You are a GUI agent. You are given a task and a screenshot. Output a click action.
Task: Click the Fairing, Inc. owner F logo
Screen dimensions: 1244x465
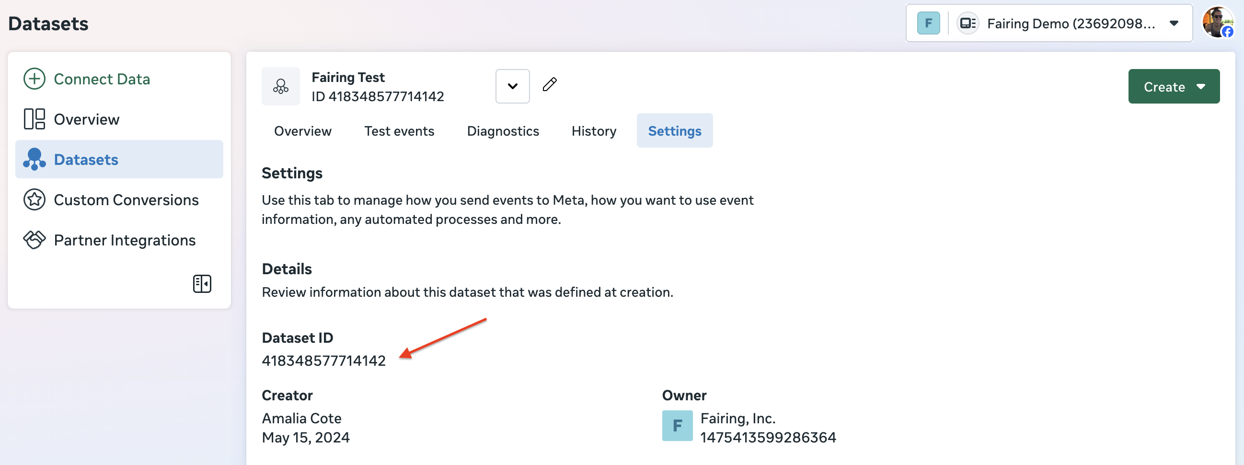point(677,426)
